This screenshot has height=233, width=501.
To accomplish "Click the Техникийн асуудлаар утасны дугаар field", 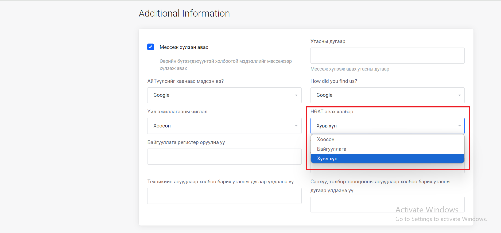I will (x=224, y=196).
